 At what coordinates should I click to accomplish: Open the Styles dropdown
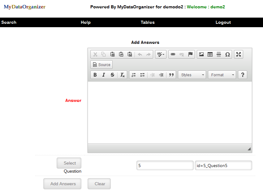point(192,75)
